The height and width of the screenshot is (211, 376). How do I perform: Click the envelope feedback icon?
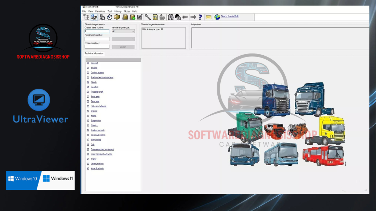click(x=208, y=17)
